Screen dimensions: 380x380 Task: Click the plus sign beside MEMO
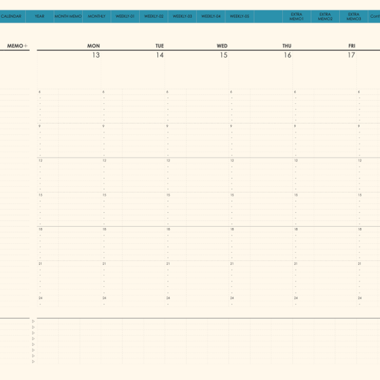click(x=26, y=46)
